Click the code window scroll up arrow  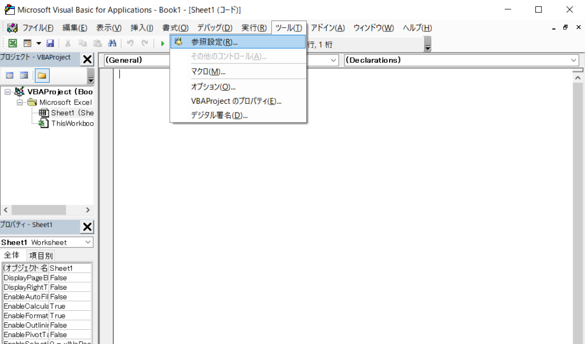tap(578, 78)
